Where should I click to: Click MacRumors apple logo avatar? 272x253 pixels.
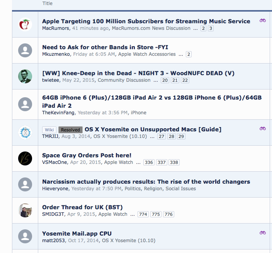point(25,24)
